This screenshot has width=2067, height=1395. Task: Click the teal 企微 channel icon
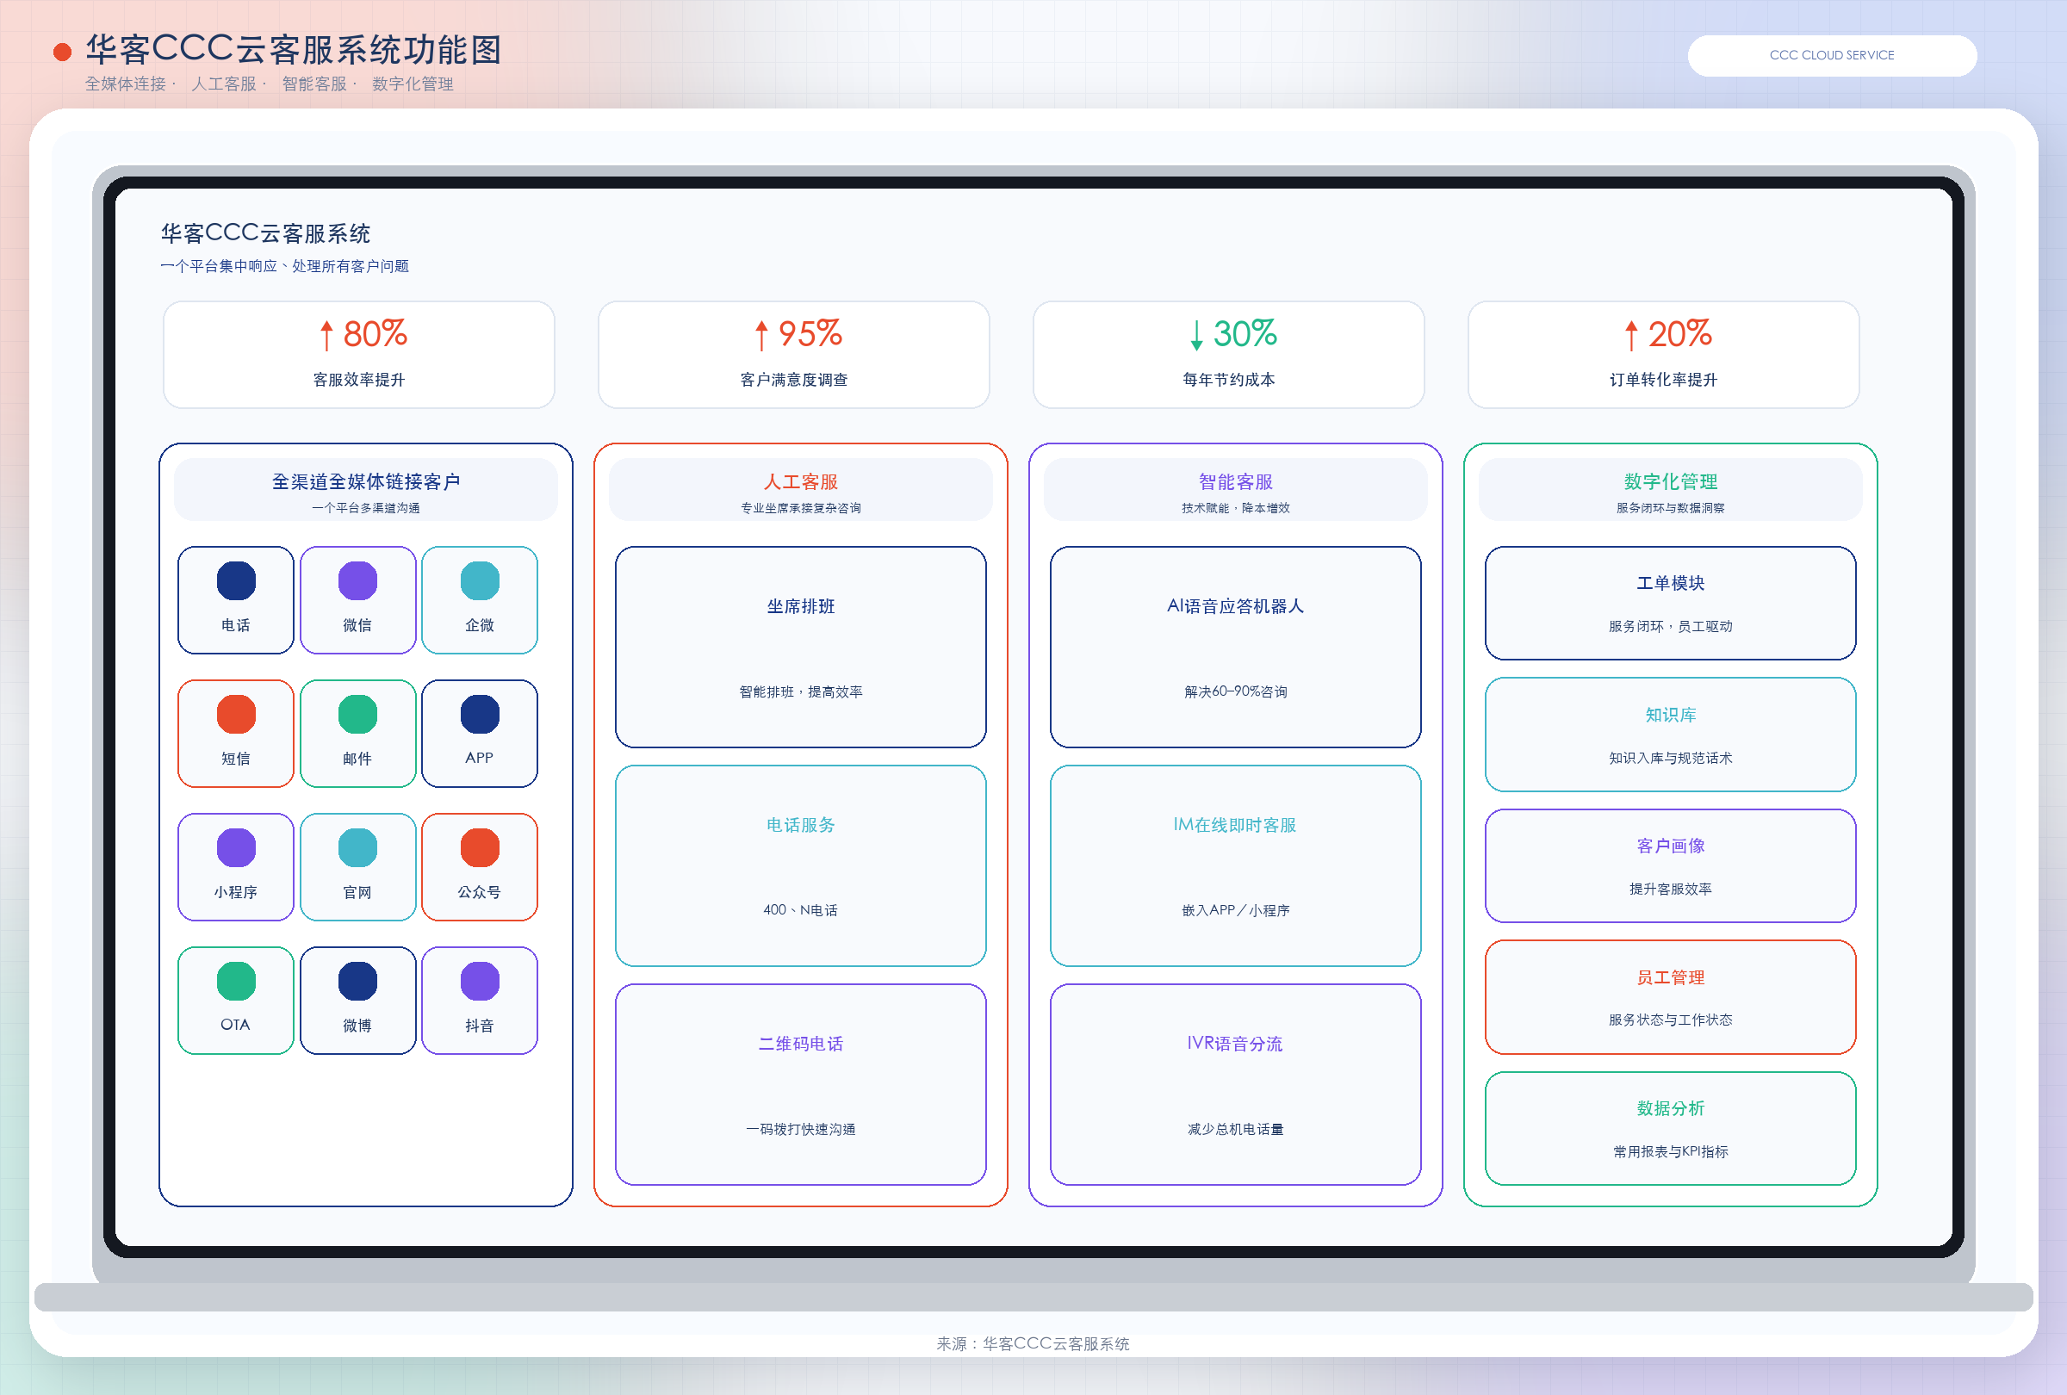coord(480,580)
